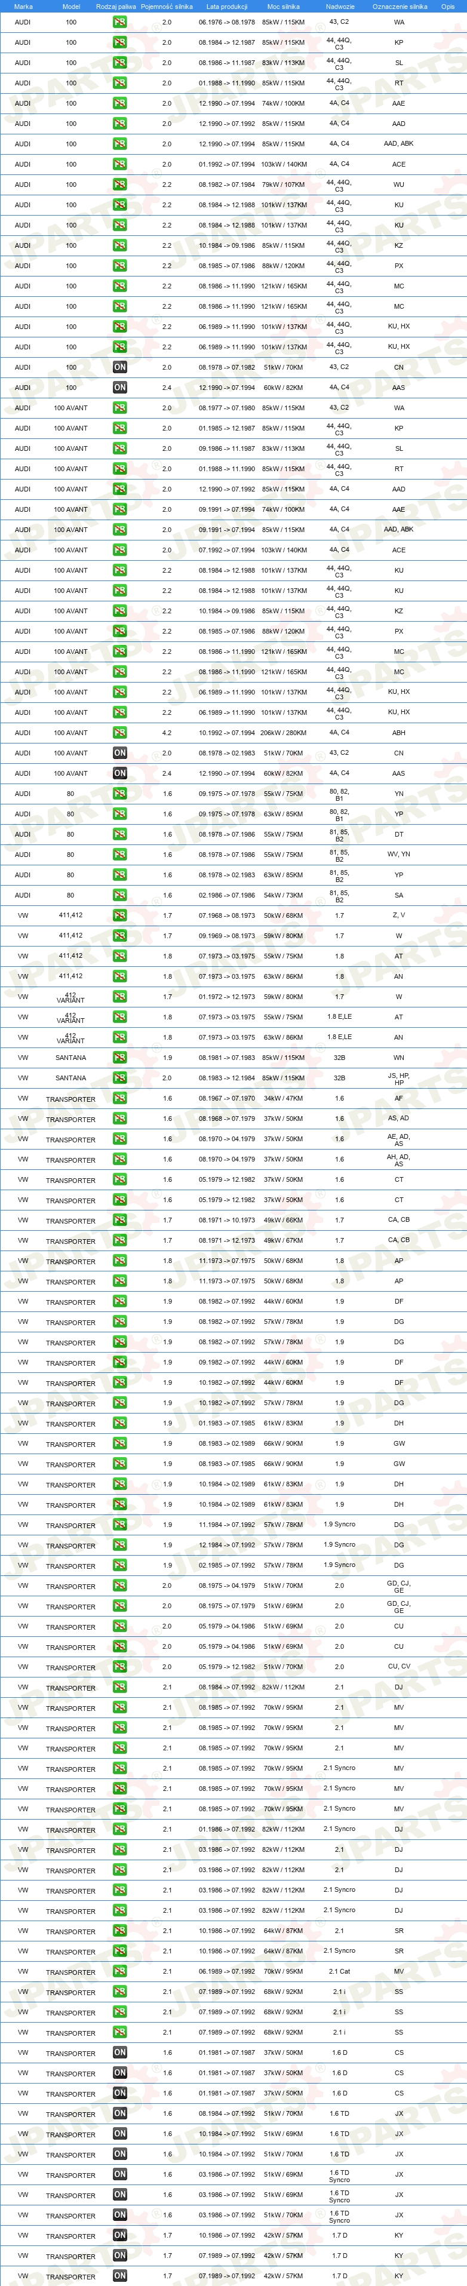The width and height of the screenshot is (467, 2286).
Task: Click the 06.1976 -> 08.1978 production years cell
Action: pos(228,22)
